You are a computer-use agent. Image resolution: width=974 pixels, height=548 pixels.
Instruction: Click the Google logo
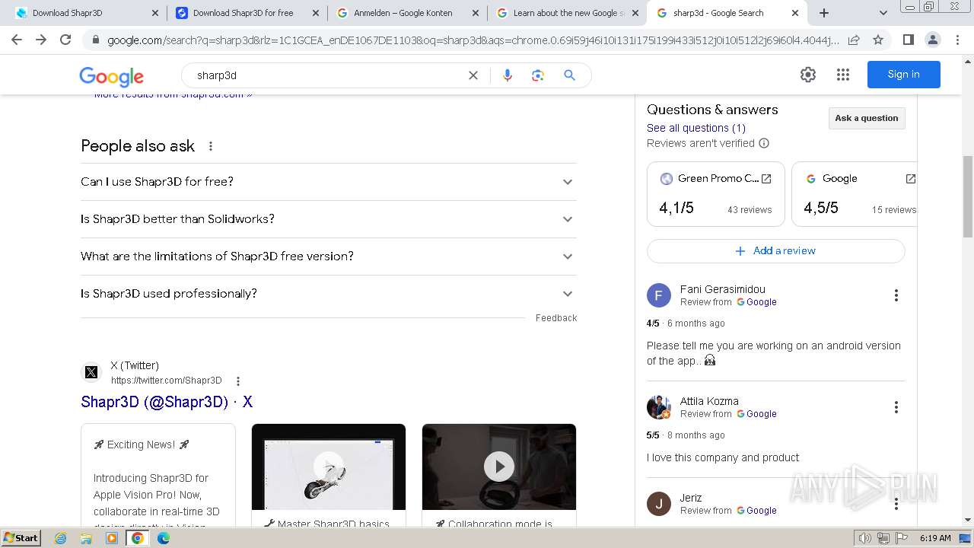pyautogui.click(x=111, y=75)
